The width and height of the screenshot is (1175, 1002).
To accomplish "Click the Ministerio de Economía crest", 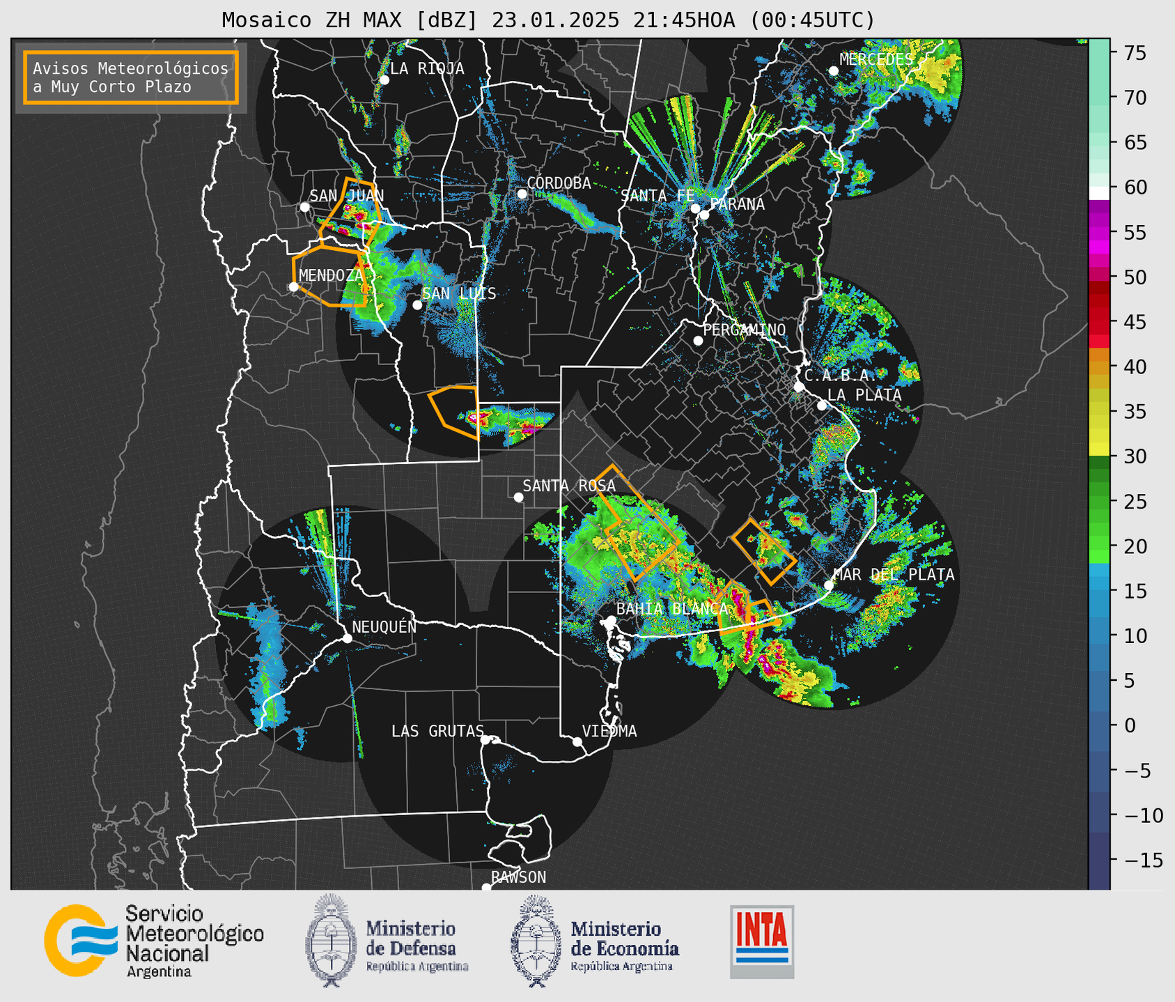I will [536, 941].
